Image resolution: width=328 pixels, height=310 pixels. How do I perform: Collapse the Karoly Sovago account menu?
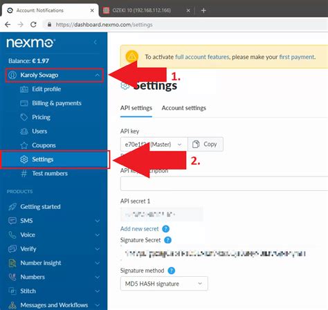pos(98,75)
